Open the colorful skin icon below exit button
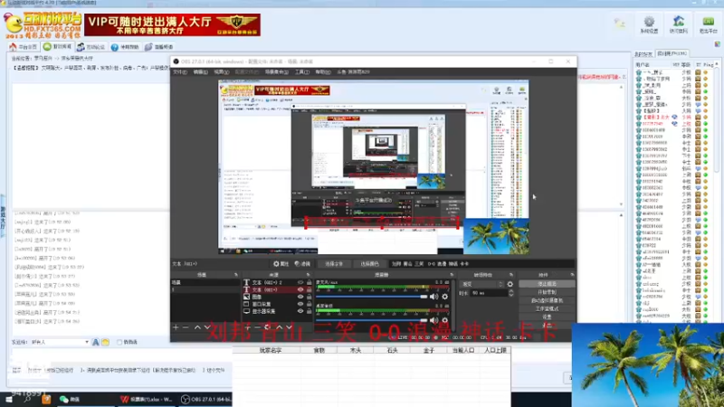 pyautogui.click(x=717, y=44)
